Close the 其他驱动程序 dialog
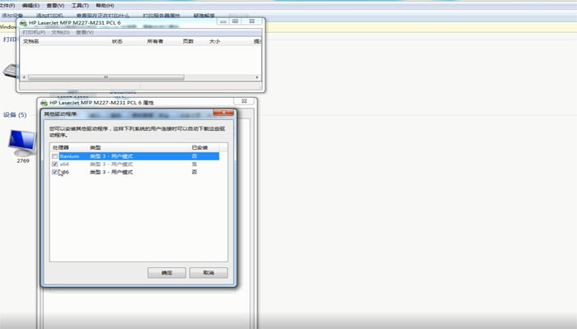This screenshot has width=577, height=329. (x=223, y=113)
